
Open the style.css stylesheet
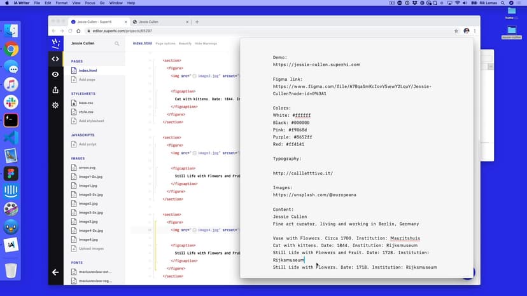click(x=86, y=112)
